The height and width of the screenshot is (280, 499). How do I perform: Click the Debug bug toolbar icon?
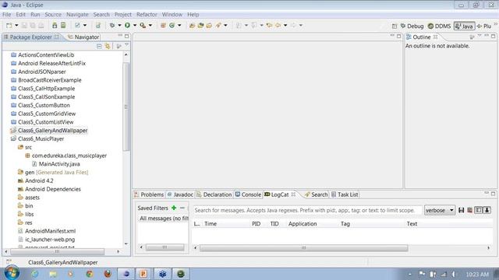click(112, 26)
